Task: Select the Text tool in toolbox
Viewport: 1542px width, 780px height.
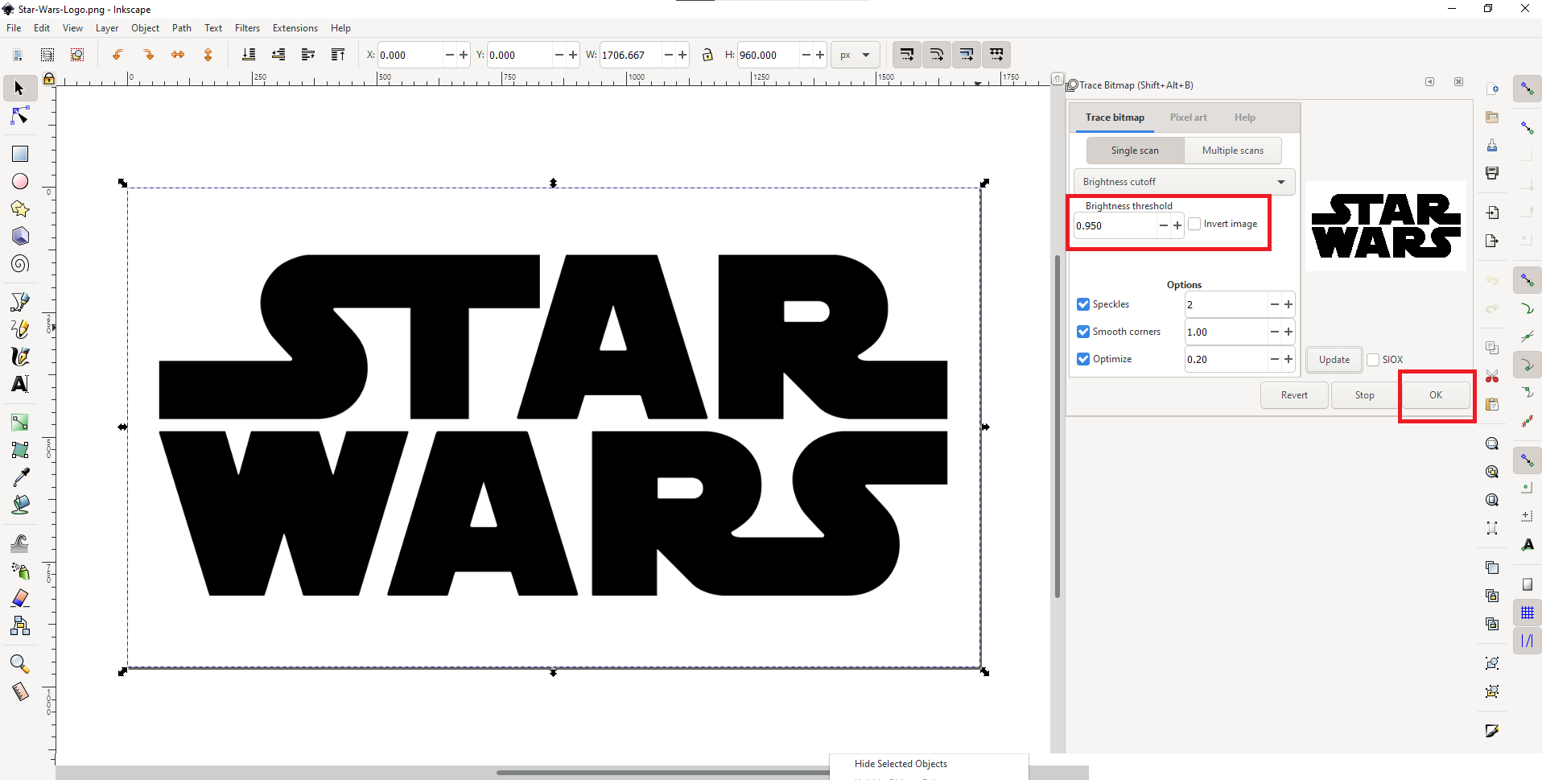Action: click(x=20, y=384)
